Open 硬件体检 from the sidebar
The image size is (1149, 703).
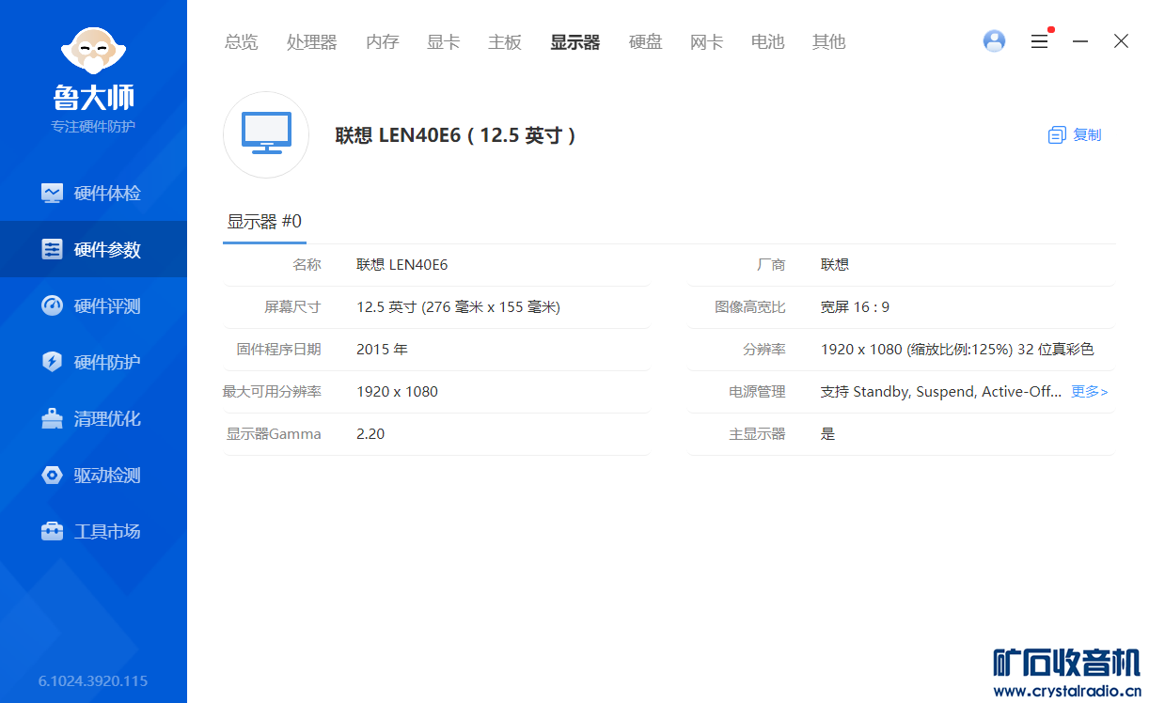(93, 193)
